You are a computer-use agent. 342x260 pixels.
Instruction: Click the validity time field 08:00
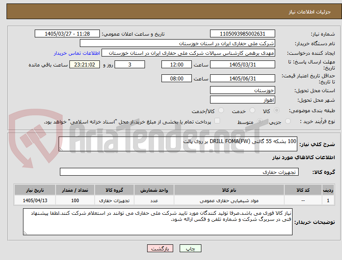coord(177,78)
